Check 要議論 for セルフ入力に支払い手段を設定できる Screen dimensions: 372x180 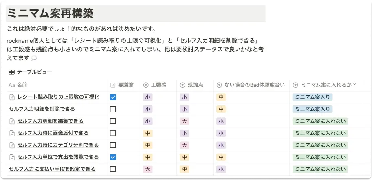click(113, 169)
